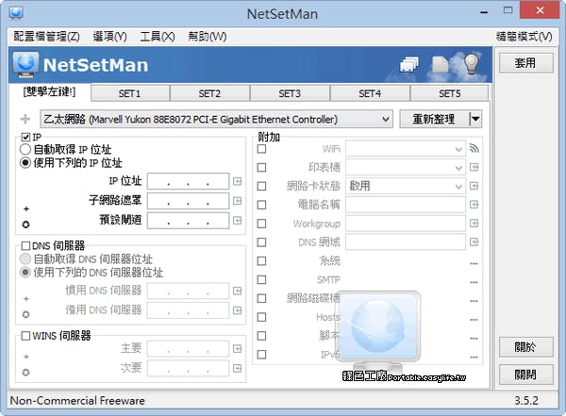Open the 網路磁碟機 settings ellipsis button

coord(474,301)
